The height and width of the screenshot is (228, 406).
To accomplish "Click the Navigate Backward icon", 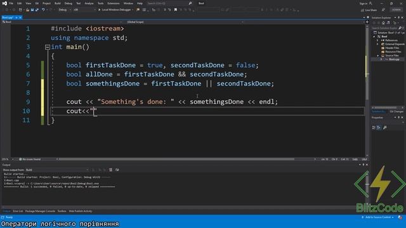I will 7,10.
